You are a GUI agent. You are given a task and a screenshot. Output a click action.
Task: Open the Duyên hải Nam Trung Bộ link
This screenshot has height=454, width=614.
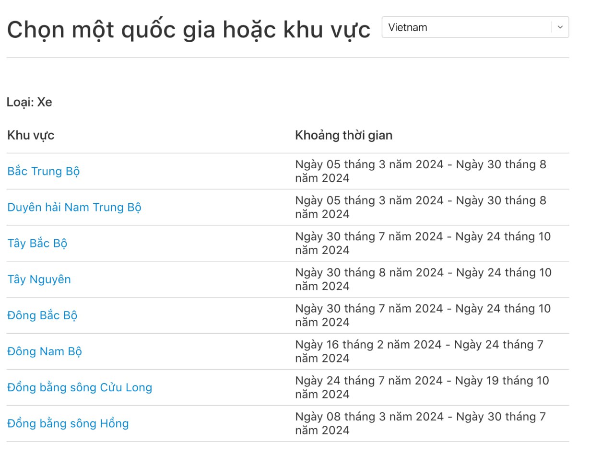[74, 208]
